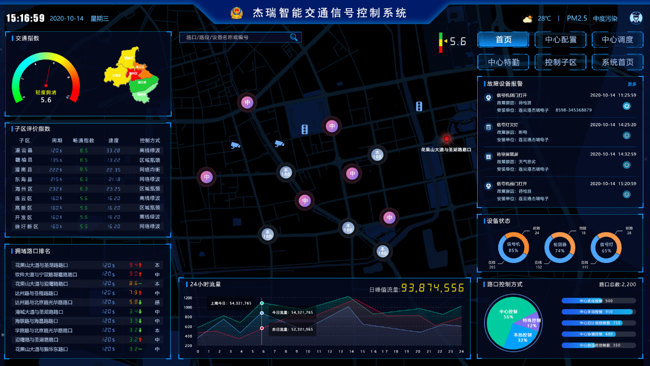650x366 pixels.
Task: Open the user avatar in the header
Action: (636, 18)
